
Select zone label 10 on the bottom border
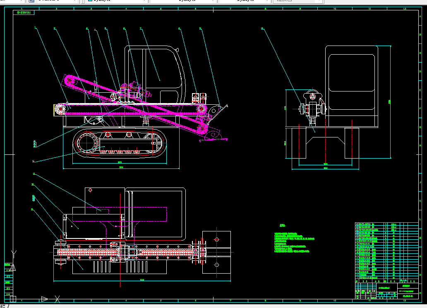coord(335,301)
